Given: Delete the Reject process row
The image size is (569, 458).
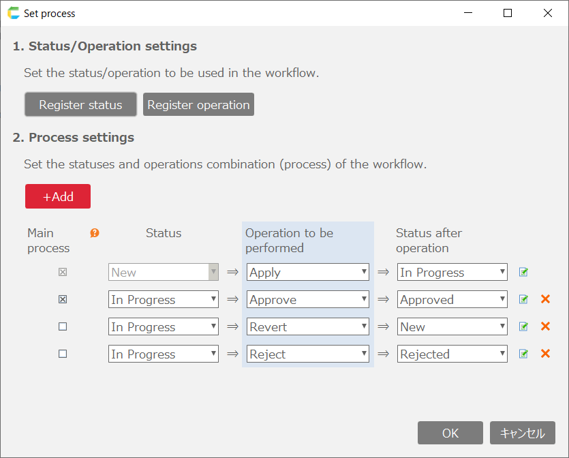Looking at the screenshot, I should point(545,354).
